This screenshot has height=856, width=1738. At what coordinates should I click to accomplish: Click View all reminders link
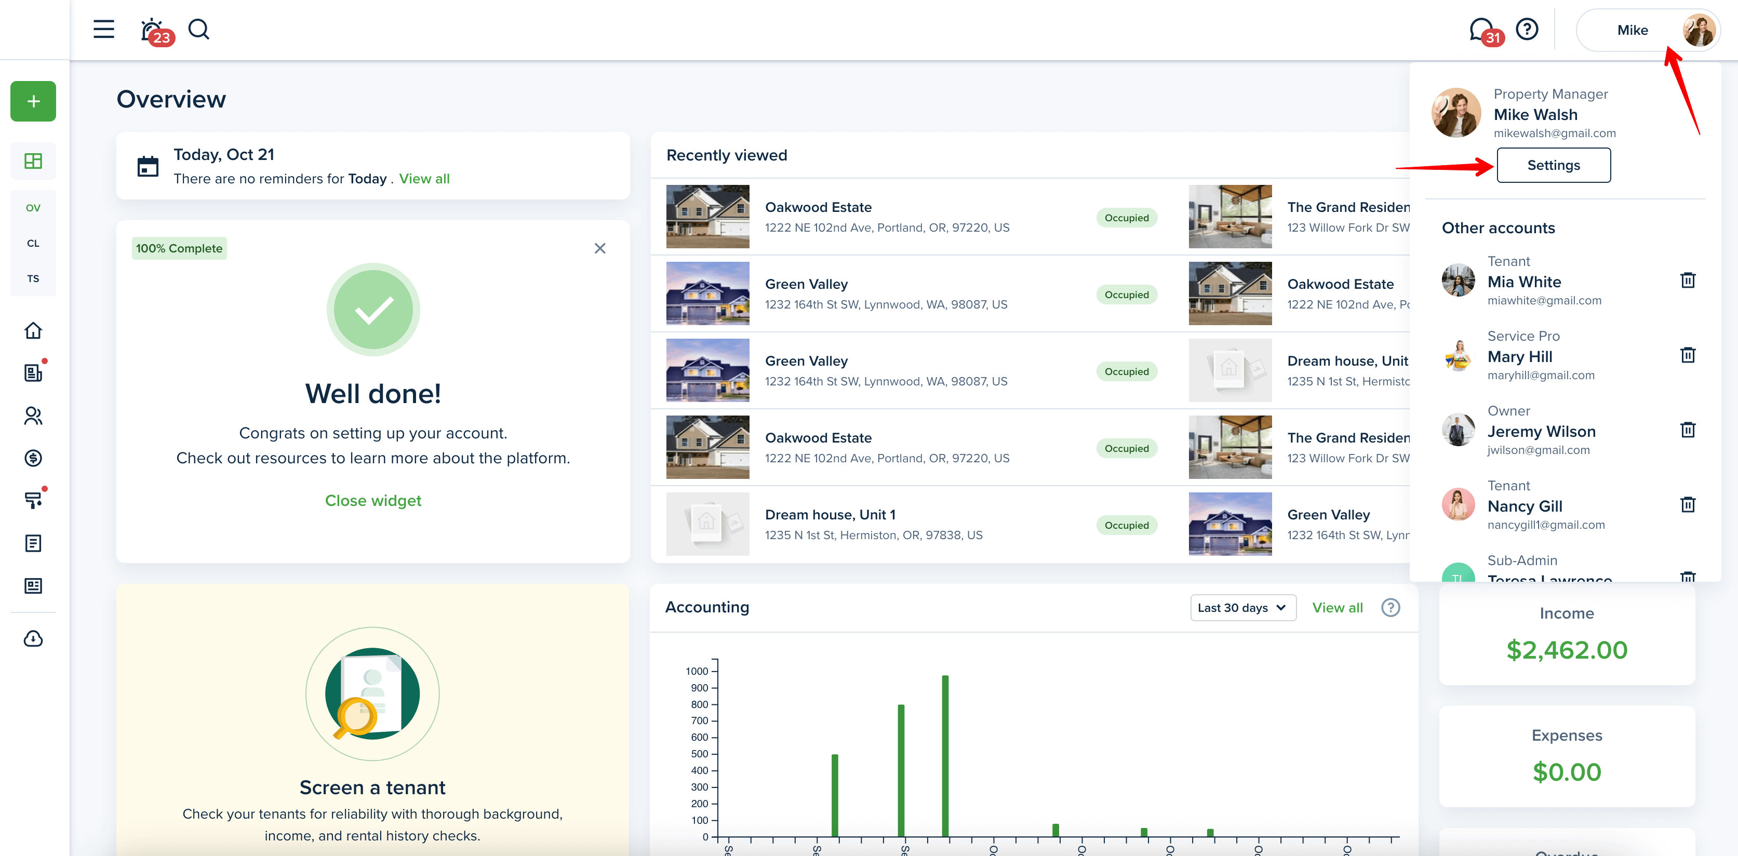[424, 179]
